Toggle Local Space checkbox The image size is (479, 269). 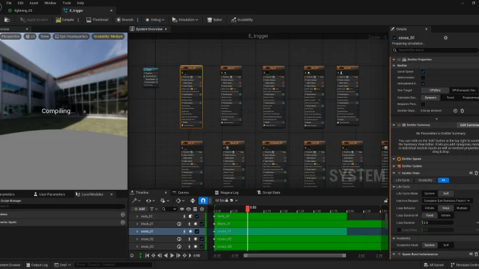[x=423, y=72]
